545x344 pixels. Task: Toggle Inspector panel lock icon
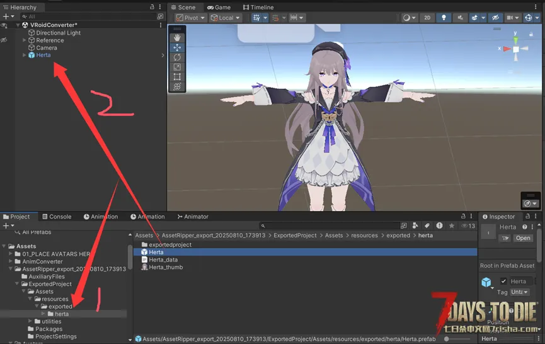pos(527,216)
